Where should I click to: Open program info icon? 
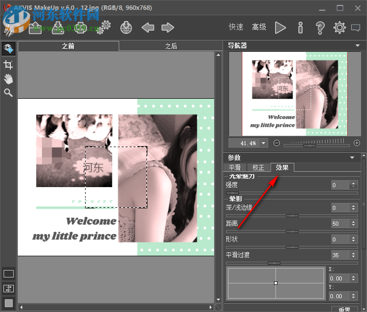coord(301,28)
